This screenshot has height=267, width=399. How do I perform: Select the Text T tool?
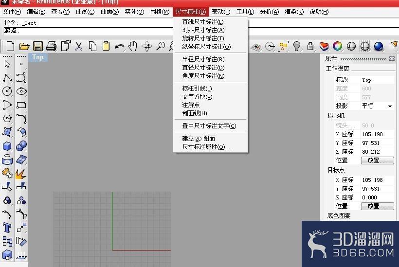[7, 228]
